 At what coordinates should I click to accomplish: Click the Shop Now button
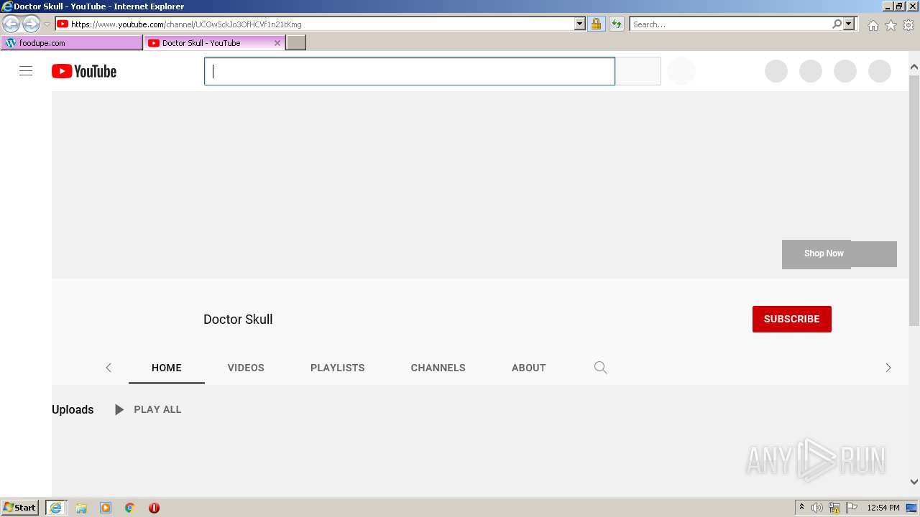(x=824, y=253)
